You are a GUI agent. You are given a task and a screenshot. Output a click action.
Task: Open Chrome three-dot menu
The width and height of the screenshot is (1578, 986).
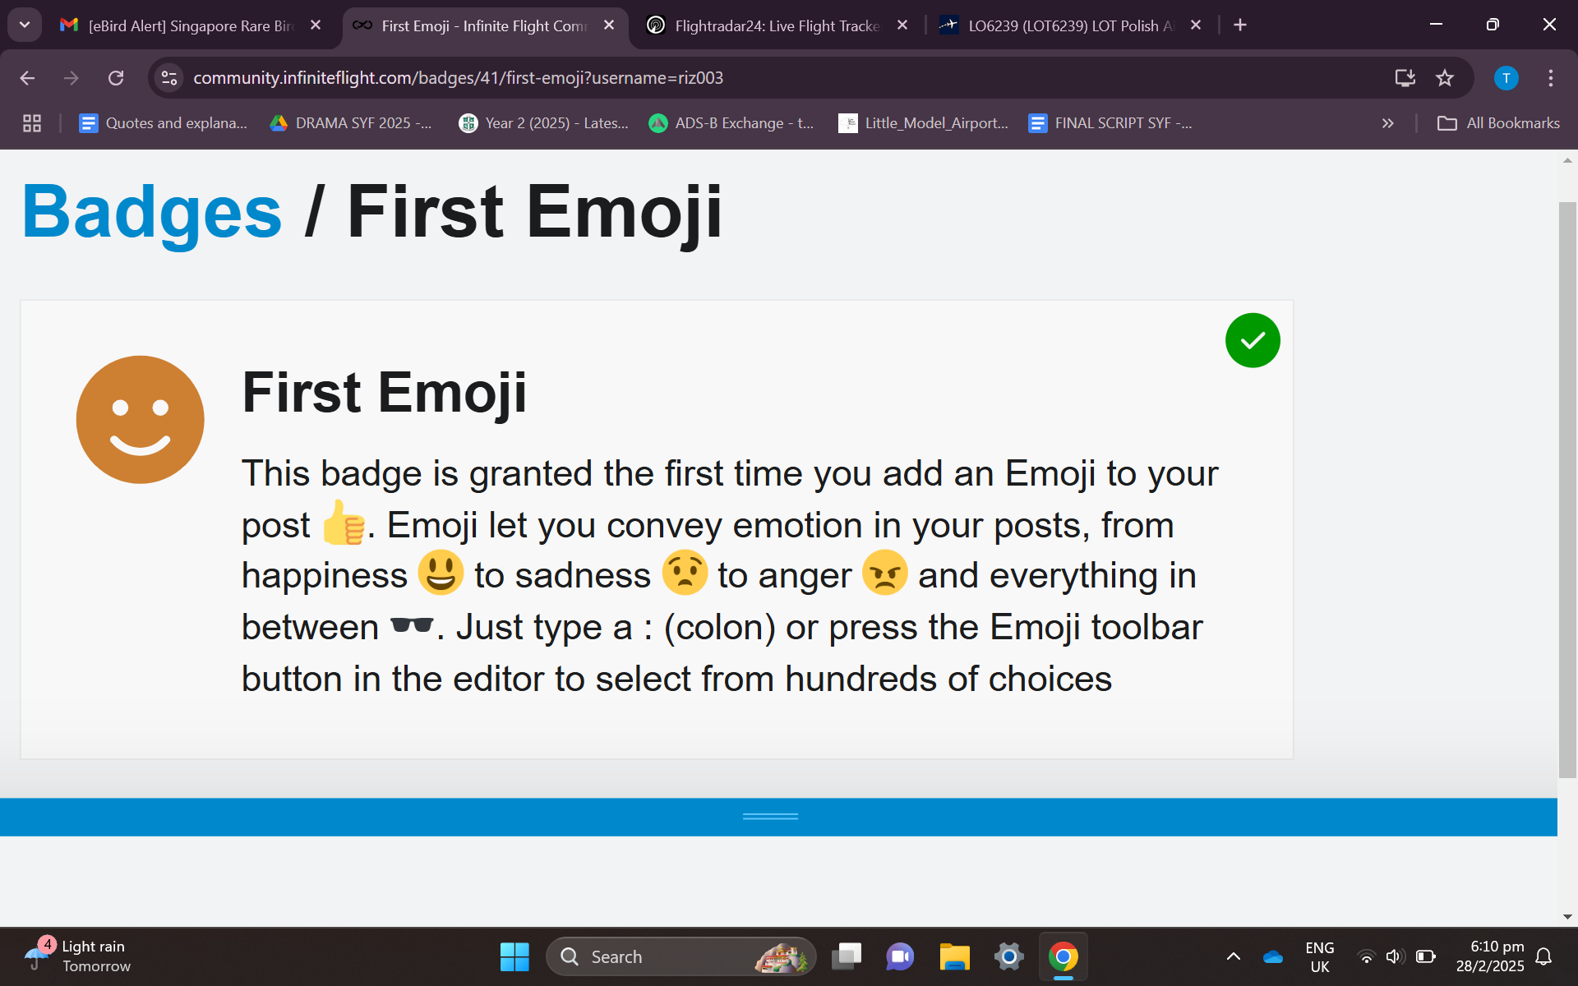pos(1550,78)
